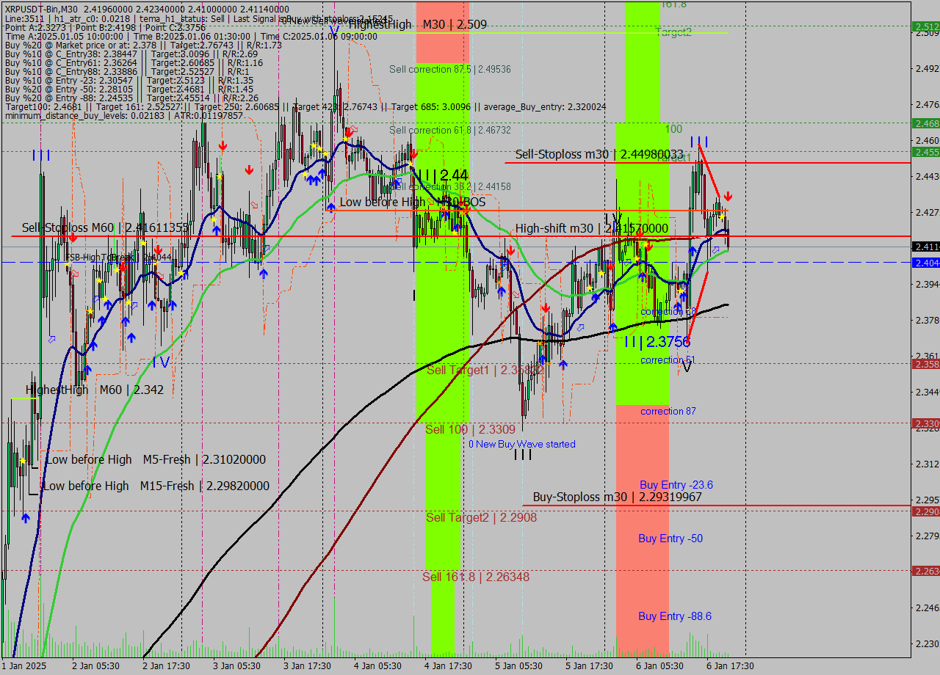Image resolution: width=940 pixels, height=675 pixels.
Task: Click the 2.246 price scale value
Action: [928, 607]
